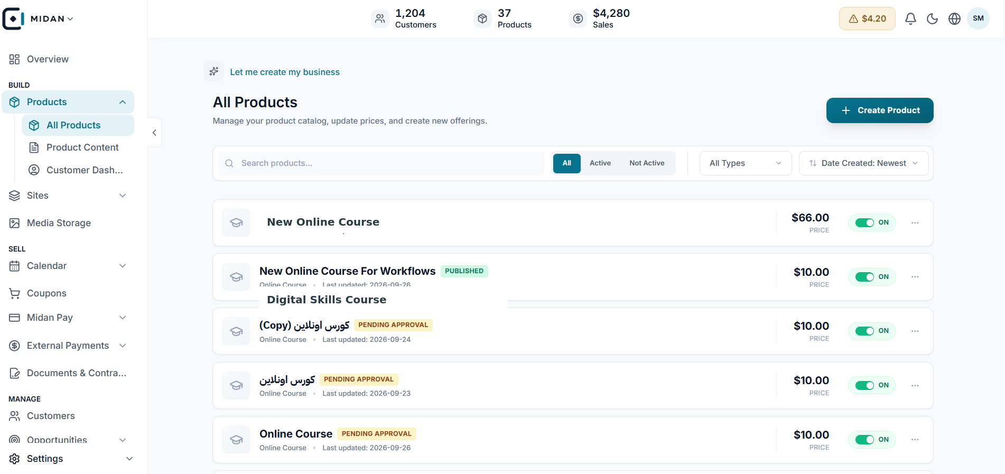
Task: Click the Midan logo icon
Action: click(13, 18)
